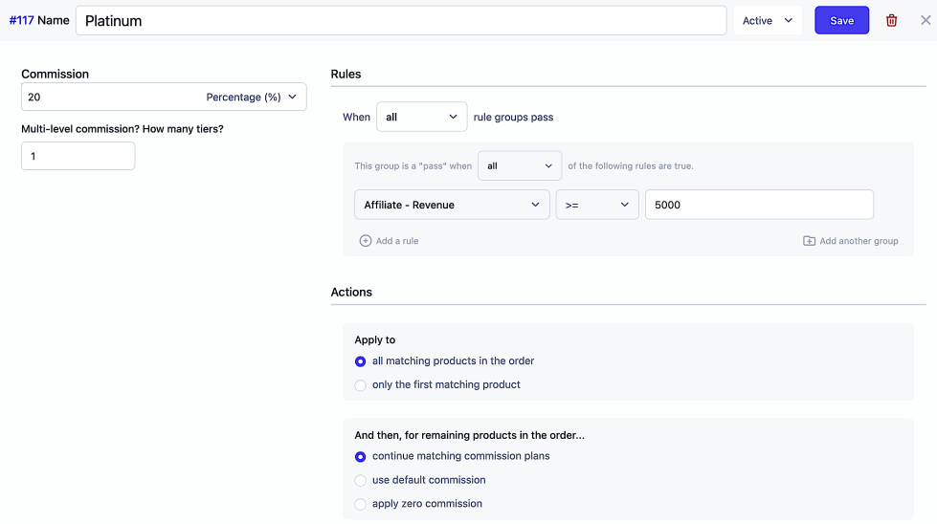This screenshot has width=937, height=524.
Task: Click the rule value field showing 5000
Action: tap(758, 206)
